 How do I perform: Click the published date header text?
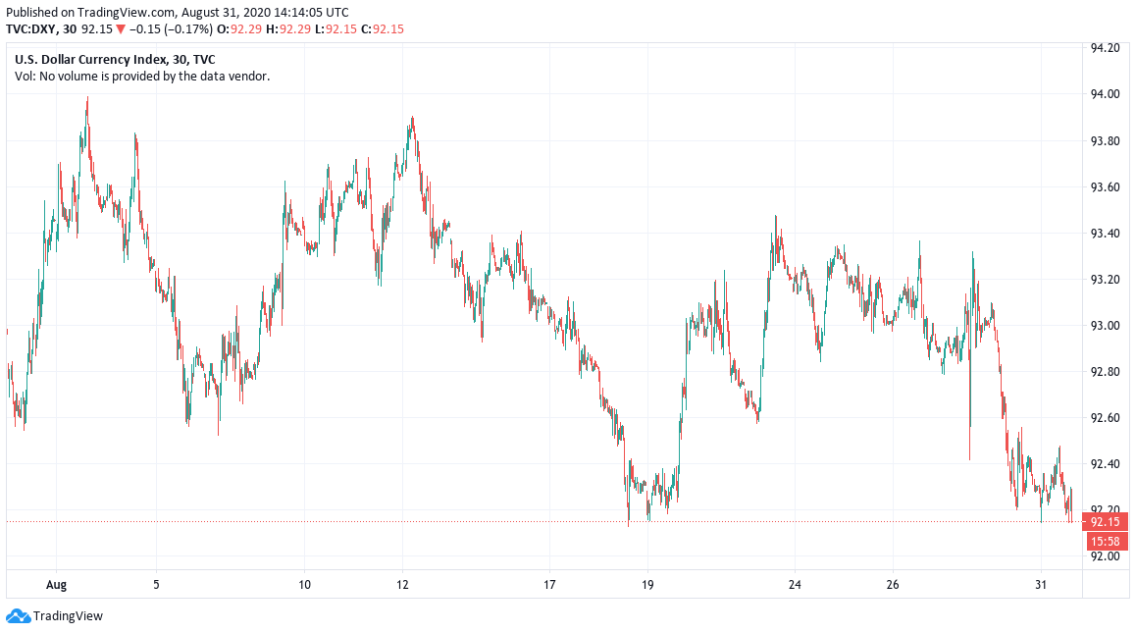coord(177,13)
